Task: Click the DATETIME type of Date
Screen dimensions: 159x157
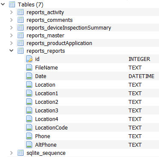Action: [141, 76]
